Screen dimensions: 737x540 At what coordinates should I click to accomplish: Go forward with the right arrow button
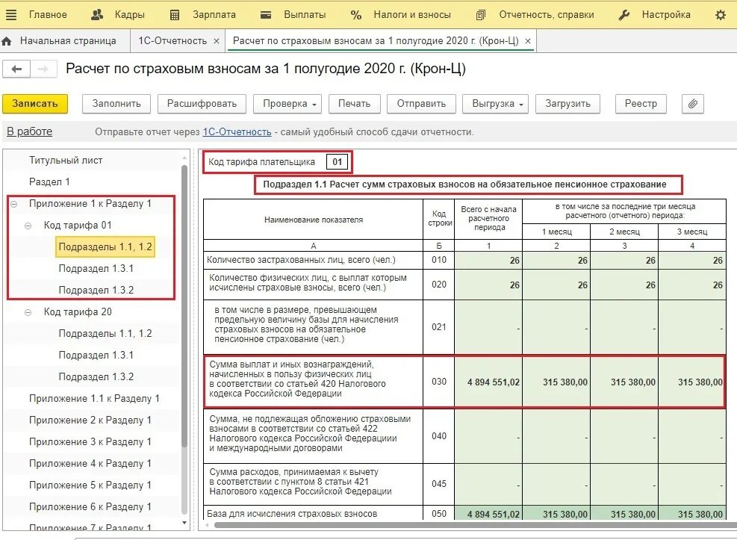(x=43, y=69)
